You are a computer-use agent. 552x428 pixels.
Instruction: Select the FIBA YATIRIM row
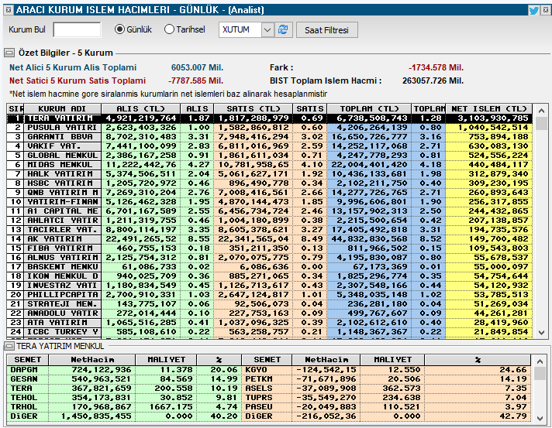[269, 248]
